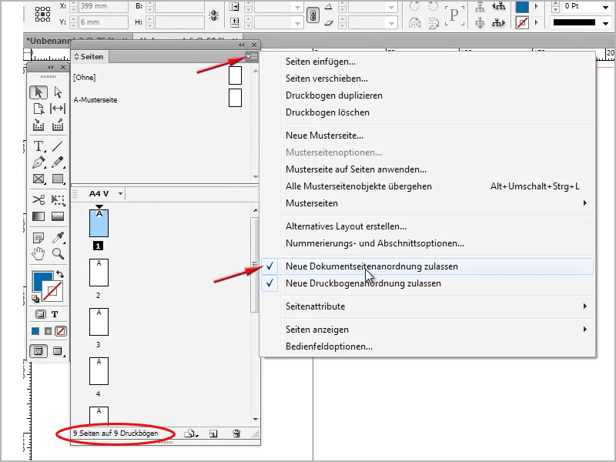Select the Pencil tool
The height and width of the screenshot is (462, 616).
58,162
